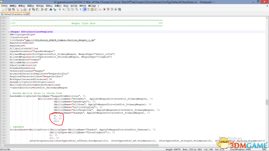This screenshot has width=269, height=151.
Task: Open the 窗口(W) Window menu
Action: 92,6
